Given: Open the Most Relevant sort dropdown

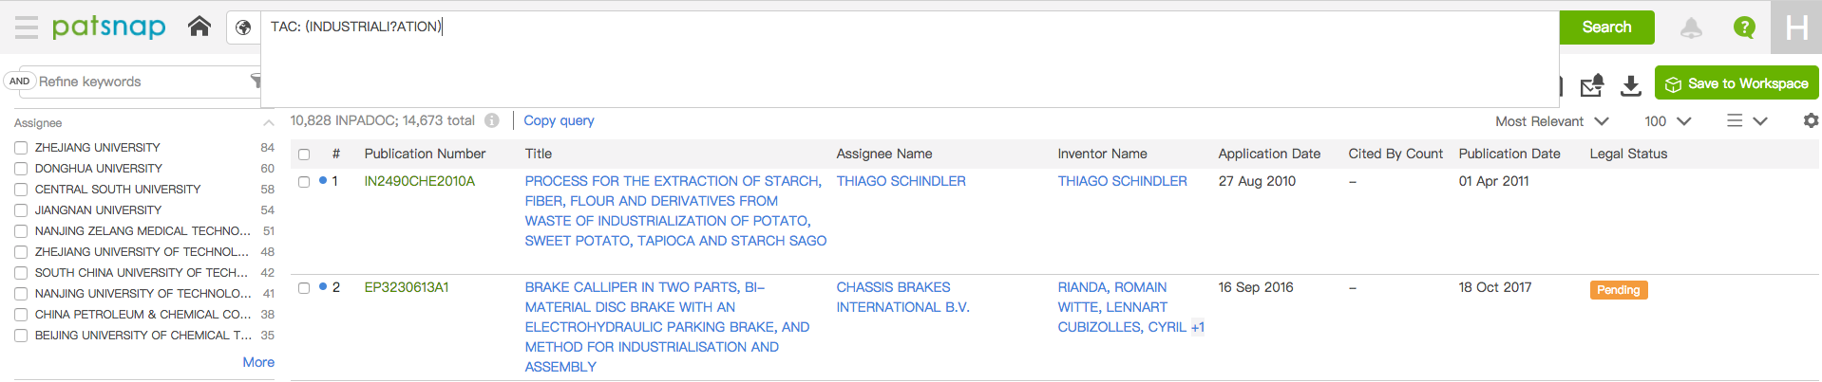Looking at the screenshot, I should (x=1551, y=121).
